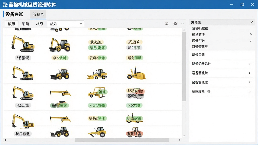
Task: Switch to the 设备 tab beside the heading
Action: [x=38, y=14]
